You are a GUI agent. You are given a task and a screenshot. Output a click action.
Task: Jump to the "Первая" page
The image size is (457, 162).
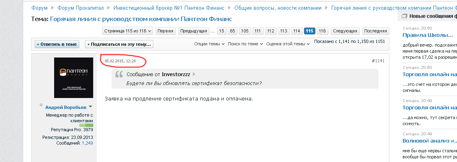click(x=165, y=31)
